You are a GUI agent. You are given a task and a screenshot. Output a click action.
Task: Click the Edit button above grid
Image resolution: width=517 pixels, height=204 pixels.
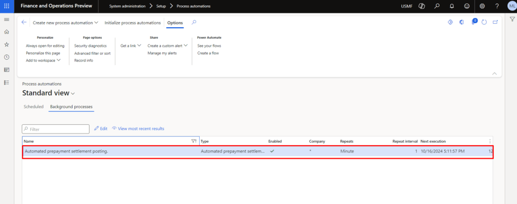(x=101, y=128)
